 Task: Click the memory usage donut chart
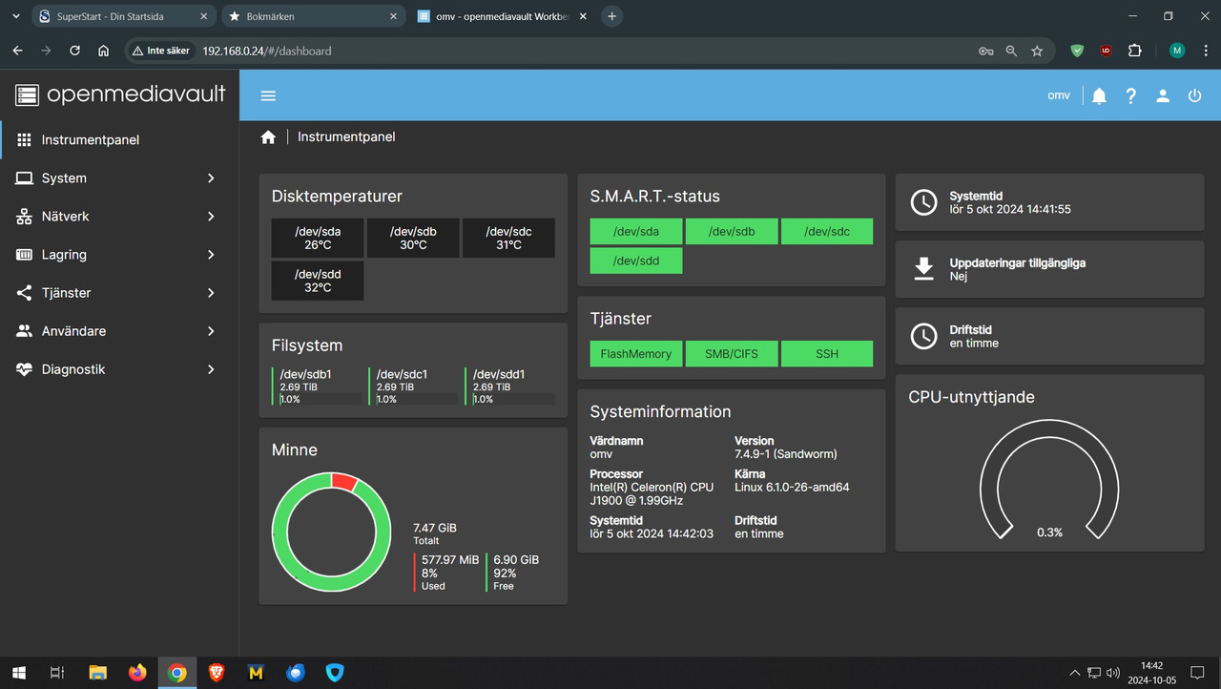pos(331,532)
